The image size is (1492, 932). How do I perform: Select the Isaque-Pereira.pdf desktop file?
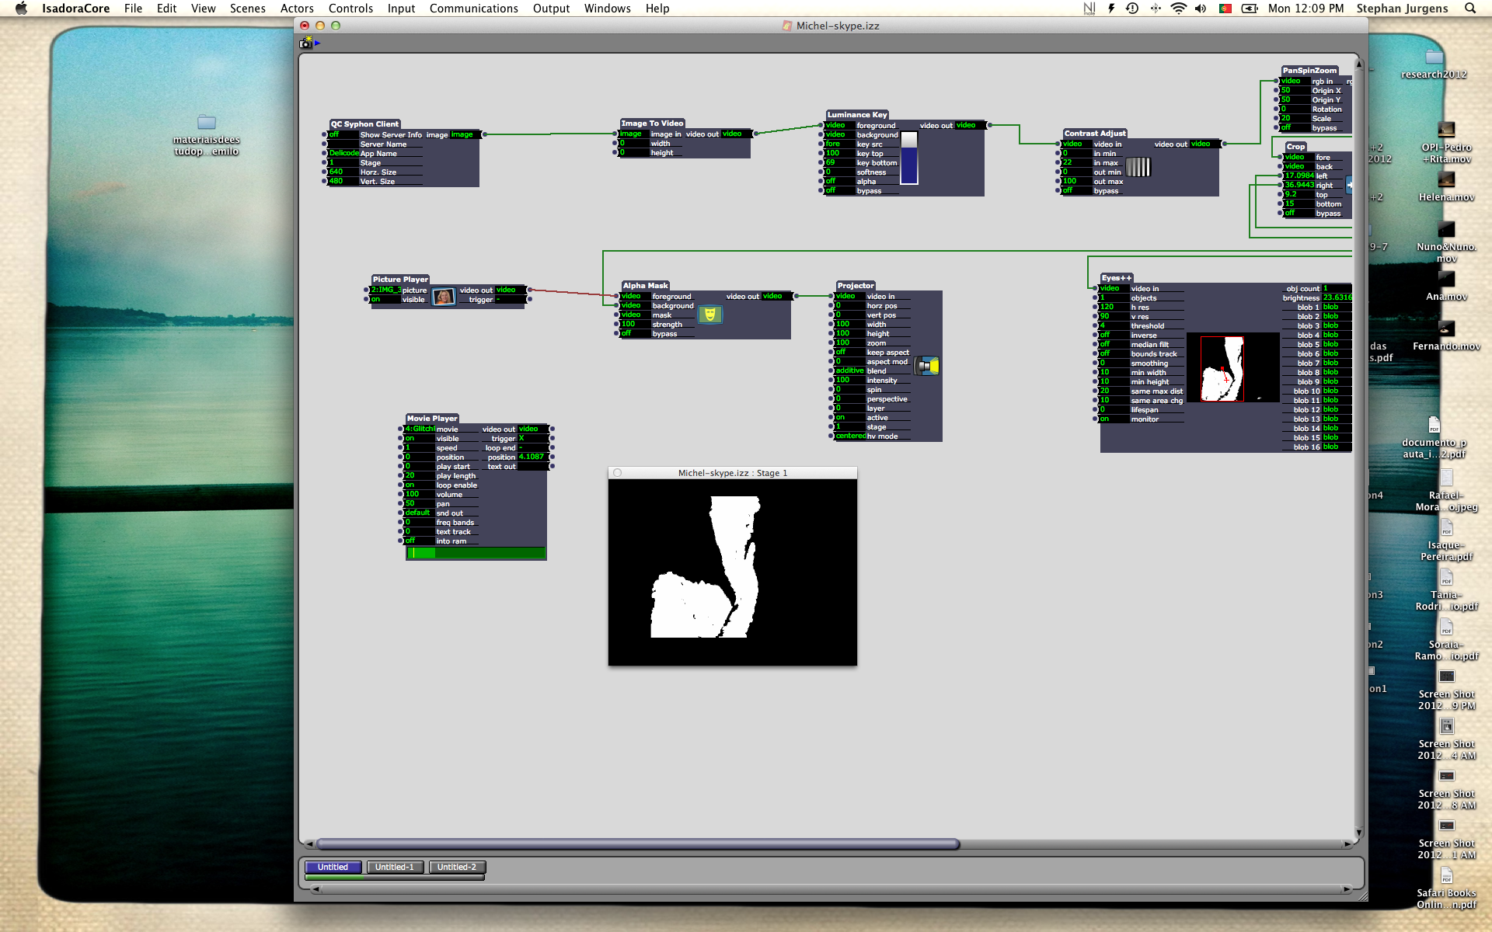point(1446,540)
